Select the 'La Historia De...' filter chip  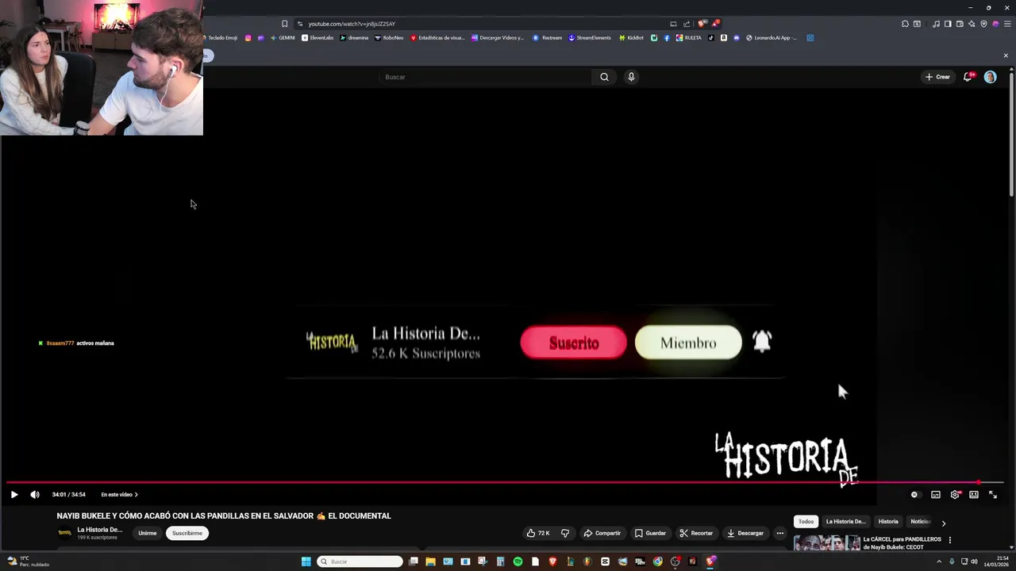[845, 522]
